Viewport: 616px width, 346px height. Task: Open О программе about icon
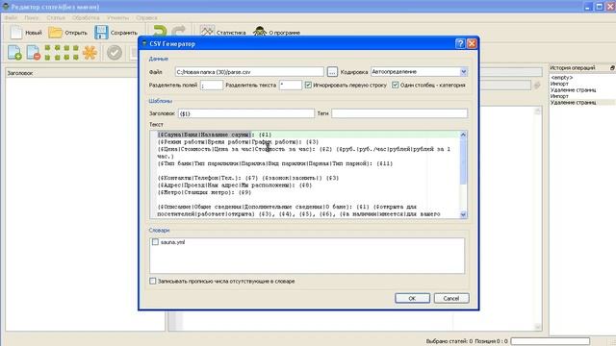pyautogui.click(x=260, y=32)
